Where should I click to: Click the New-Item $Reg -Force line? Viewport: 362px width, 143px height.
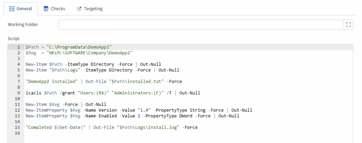click(x=66, y=105)
